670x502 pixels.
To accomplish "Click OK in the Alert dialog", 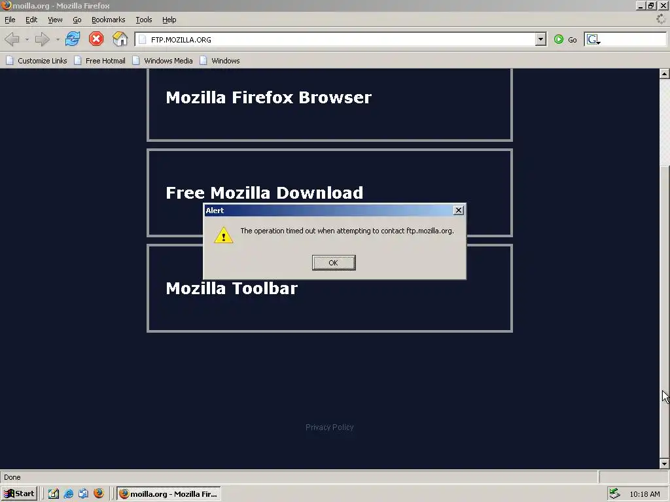I will coord(334,263).
